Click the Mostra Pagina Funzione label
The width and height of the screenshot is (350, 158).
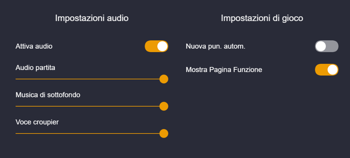coord(224,70)
